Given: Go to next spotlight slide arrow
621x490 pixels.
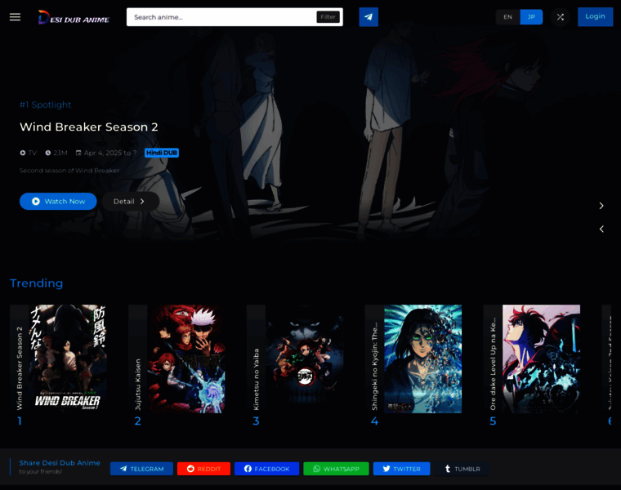Looking at the screenshot, I should (x=601, y=206).
